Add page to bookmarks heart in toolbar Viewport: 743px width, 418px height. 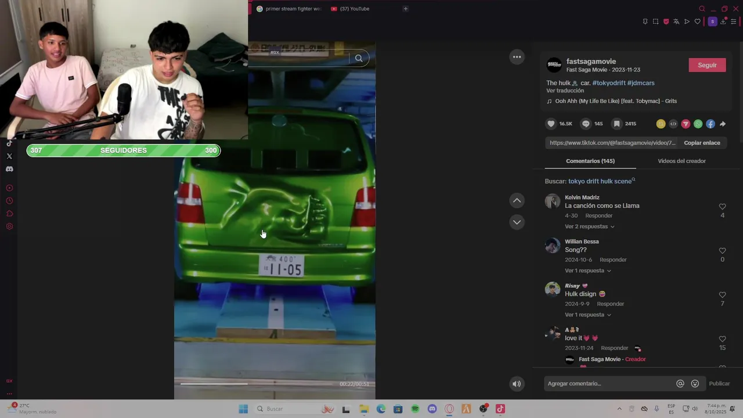[697, 21]
